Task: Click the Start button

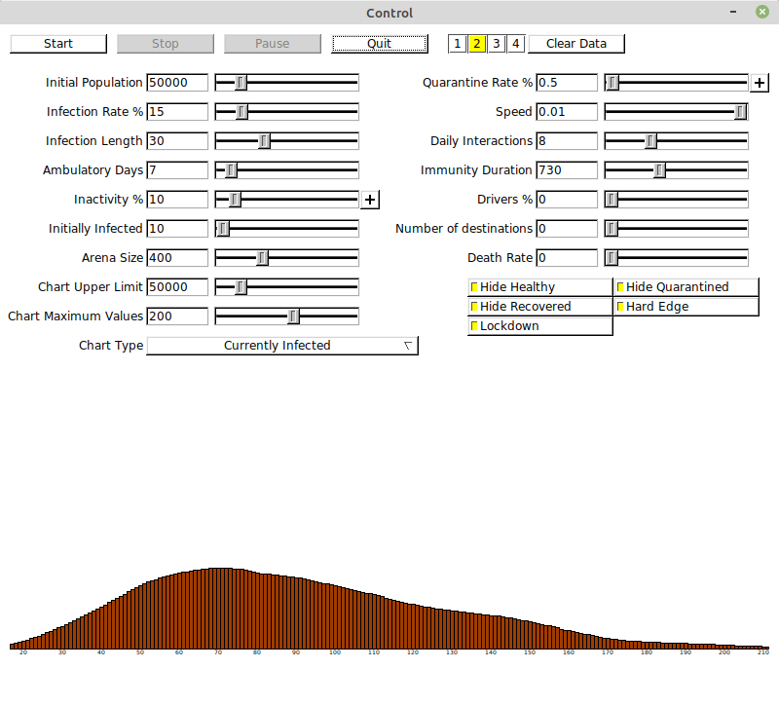Action: point(58,44)
